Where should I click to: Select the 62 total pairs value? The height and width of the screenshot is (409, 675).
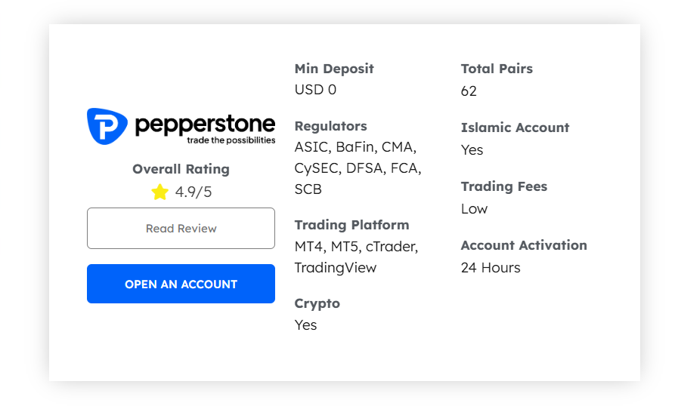pyautogui.click(x=469, y=91)
